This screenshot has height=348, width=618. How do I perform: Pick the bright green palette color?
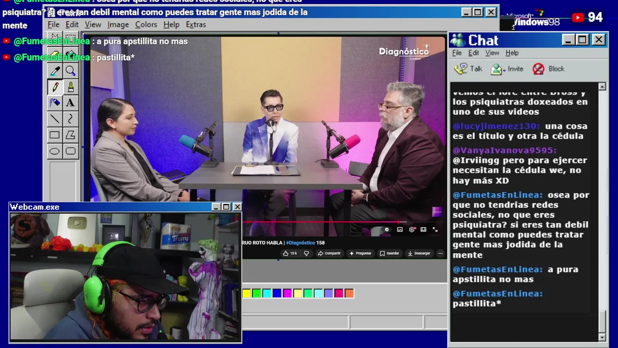pyautogui.click(x=257, y=293)
